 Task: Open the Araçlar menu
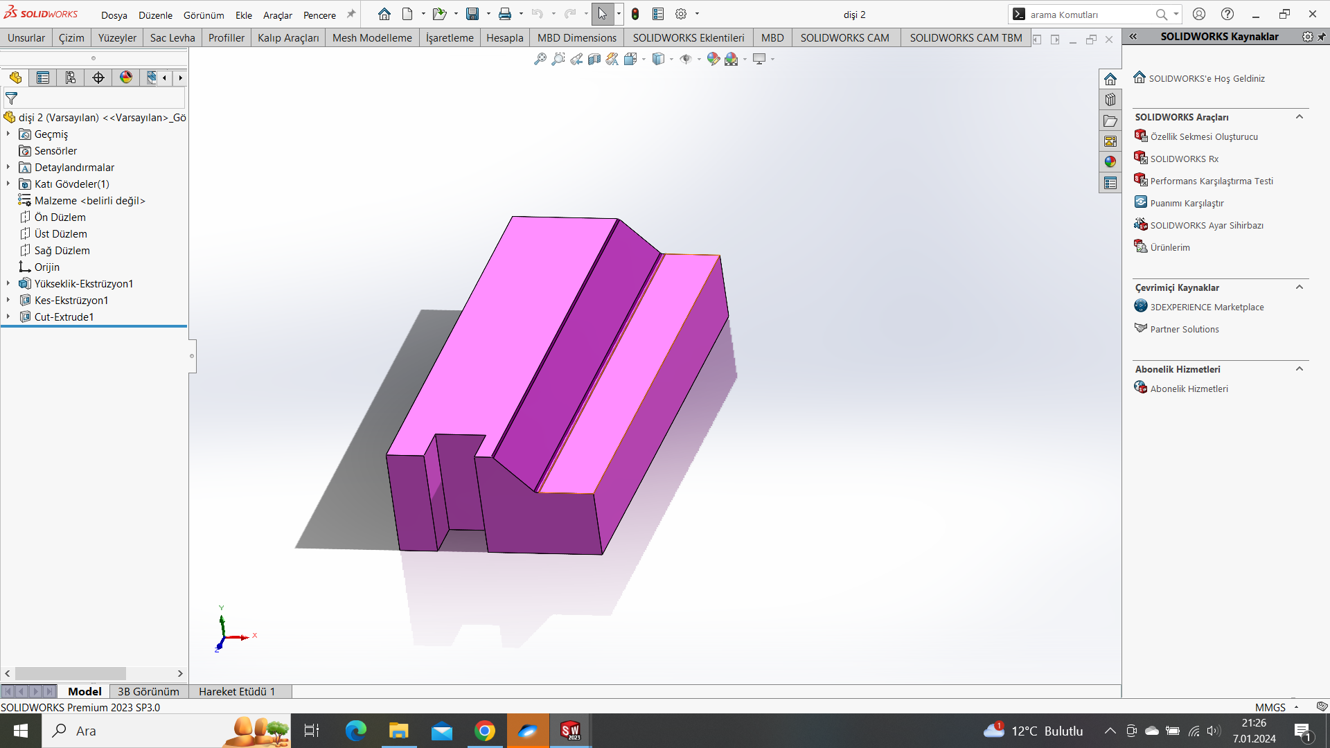277,15
